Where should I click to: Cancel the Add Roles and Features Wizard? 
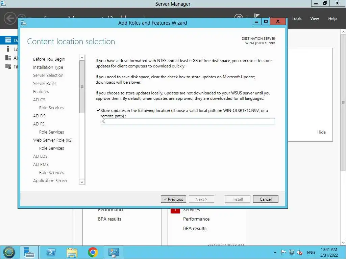(266, 199)
